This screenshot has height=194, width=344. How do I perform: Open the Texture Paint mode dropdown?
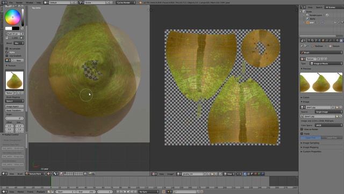[x=35, y=174]
